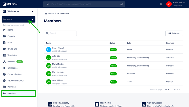Screen dimensions: 189x107
Task: Click the SSO Foleon Docs shield icon
Action: click(x=4, y=80)
